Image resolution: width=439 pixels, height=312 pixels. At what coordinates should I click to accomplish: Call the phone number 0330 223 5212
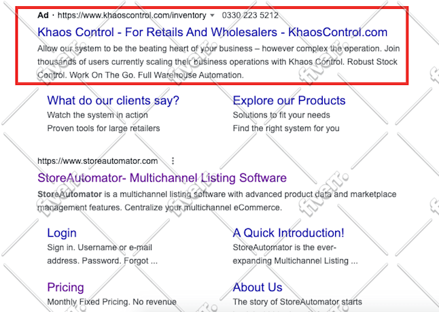(250, 15)
